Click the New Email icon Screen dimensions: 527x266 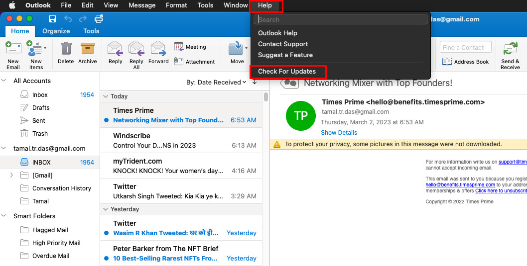[13, 49]
